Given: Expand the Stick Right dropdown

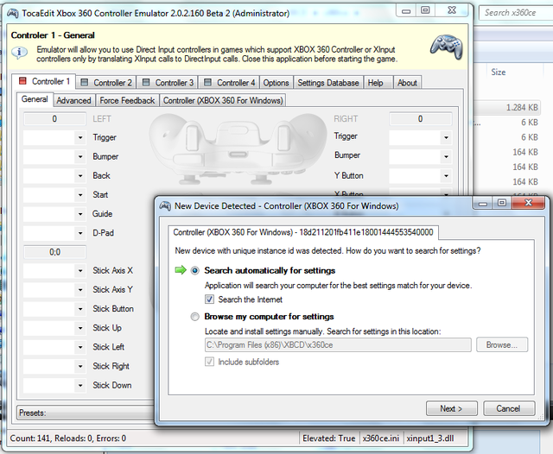Looking at the screenshot, I should [x=80, y=366].
